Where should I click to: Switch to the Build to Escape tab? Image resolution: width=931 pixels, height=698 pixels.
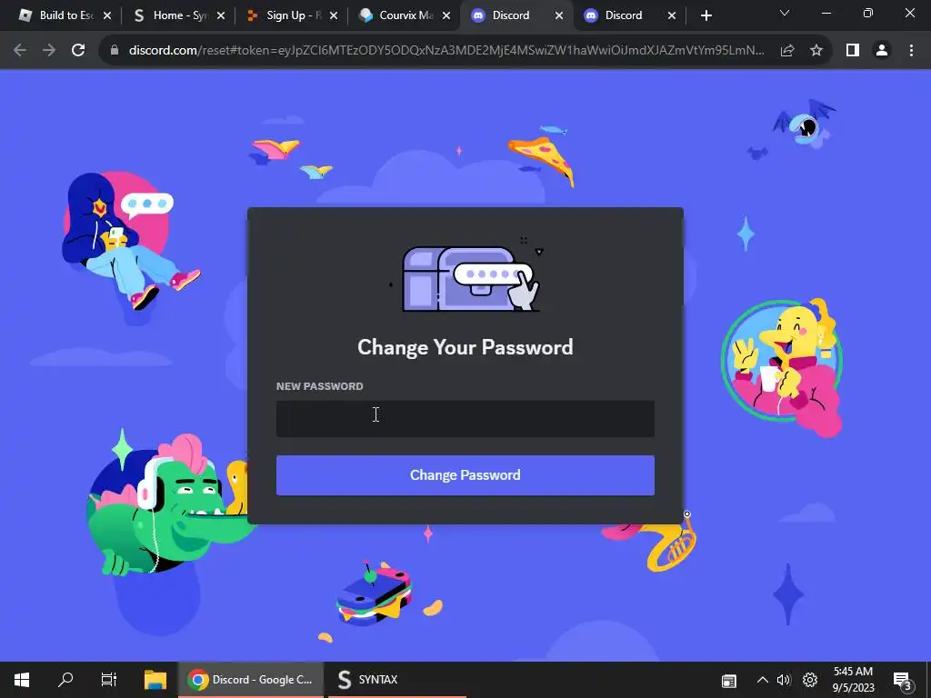[x=55, y=15]
